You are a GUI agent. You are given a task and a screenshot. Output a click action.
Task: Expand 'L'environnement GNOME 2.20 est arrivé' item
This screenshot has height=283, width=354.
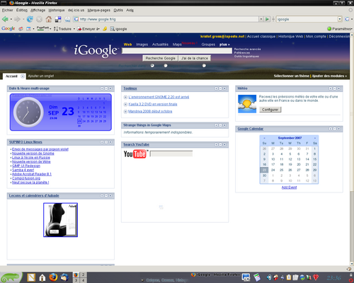click(x=125, y=97)
